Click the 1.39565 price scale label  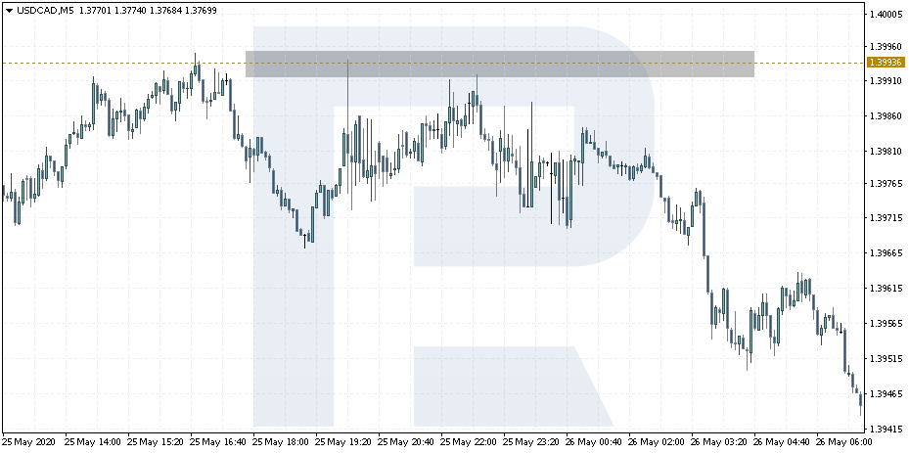pos(886,324)
